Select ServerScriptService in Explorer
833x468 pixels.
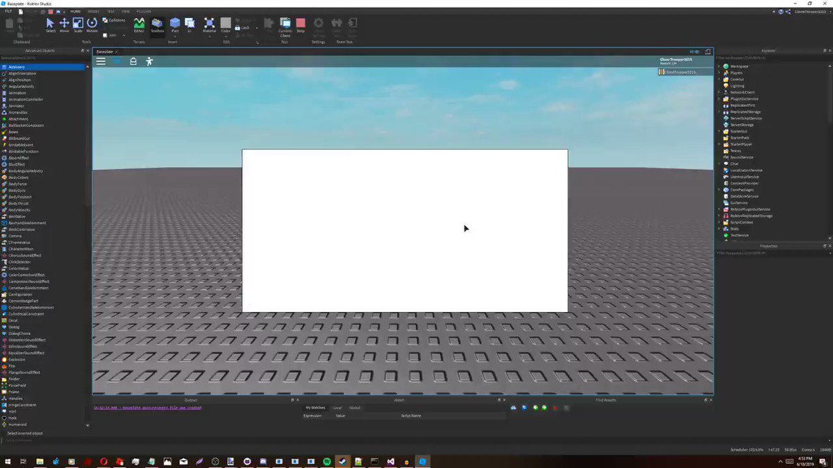pos(746,118)
